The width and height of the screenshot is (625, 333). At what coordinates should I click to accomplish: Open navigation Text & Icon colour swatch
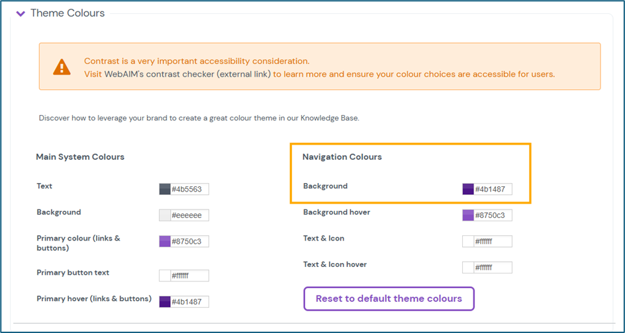tap(468, 242)
